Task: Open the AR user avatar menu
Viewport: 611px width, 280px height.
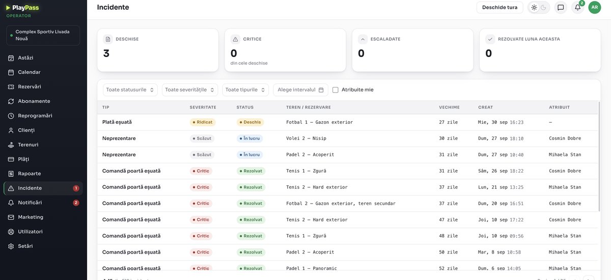Action: click(x=595, y=8)
